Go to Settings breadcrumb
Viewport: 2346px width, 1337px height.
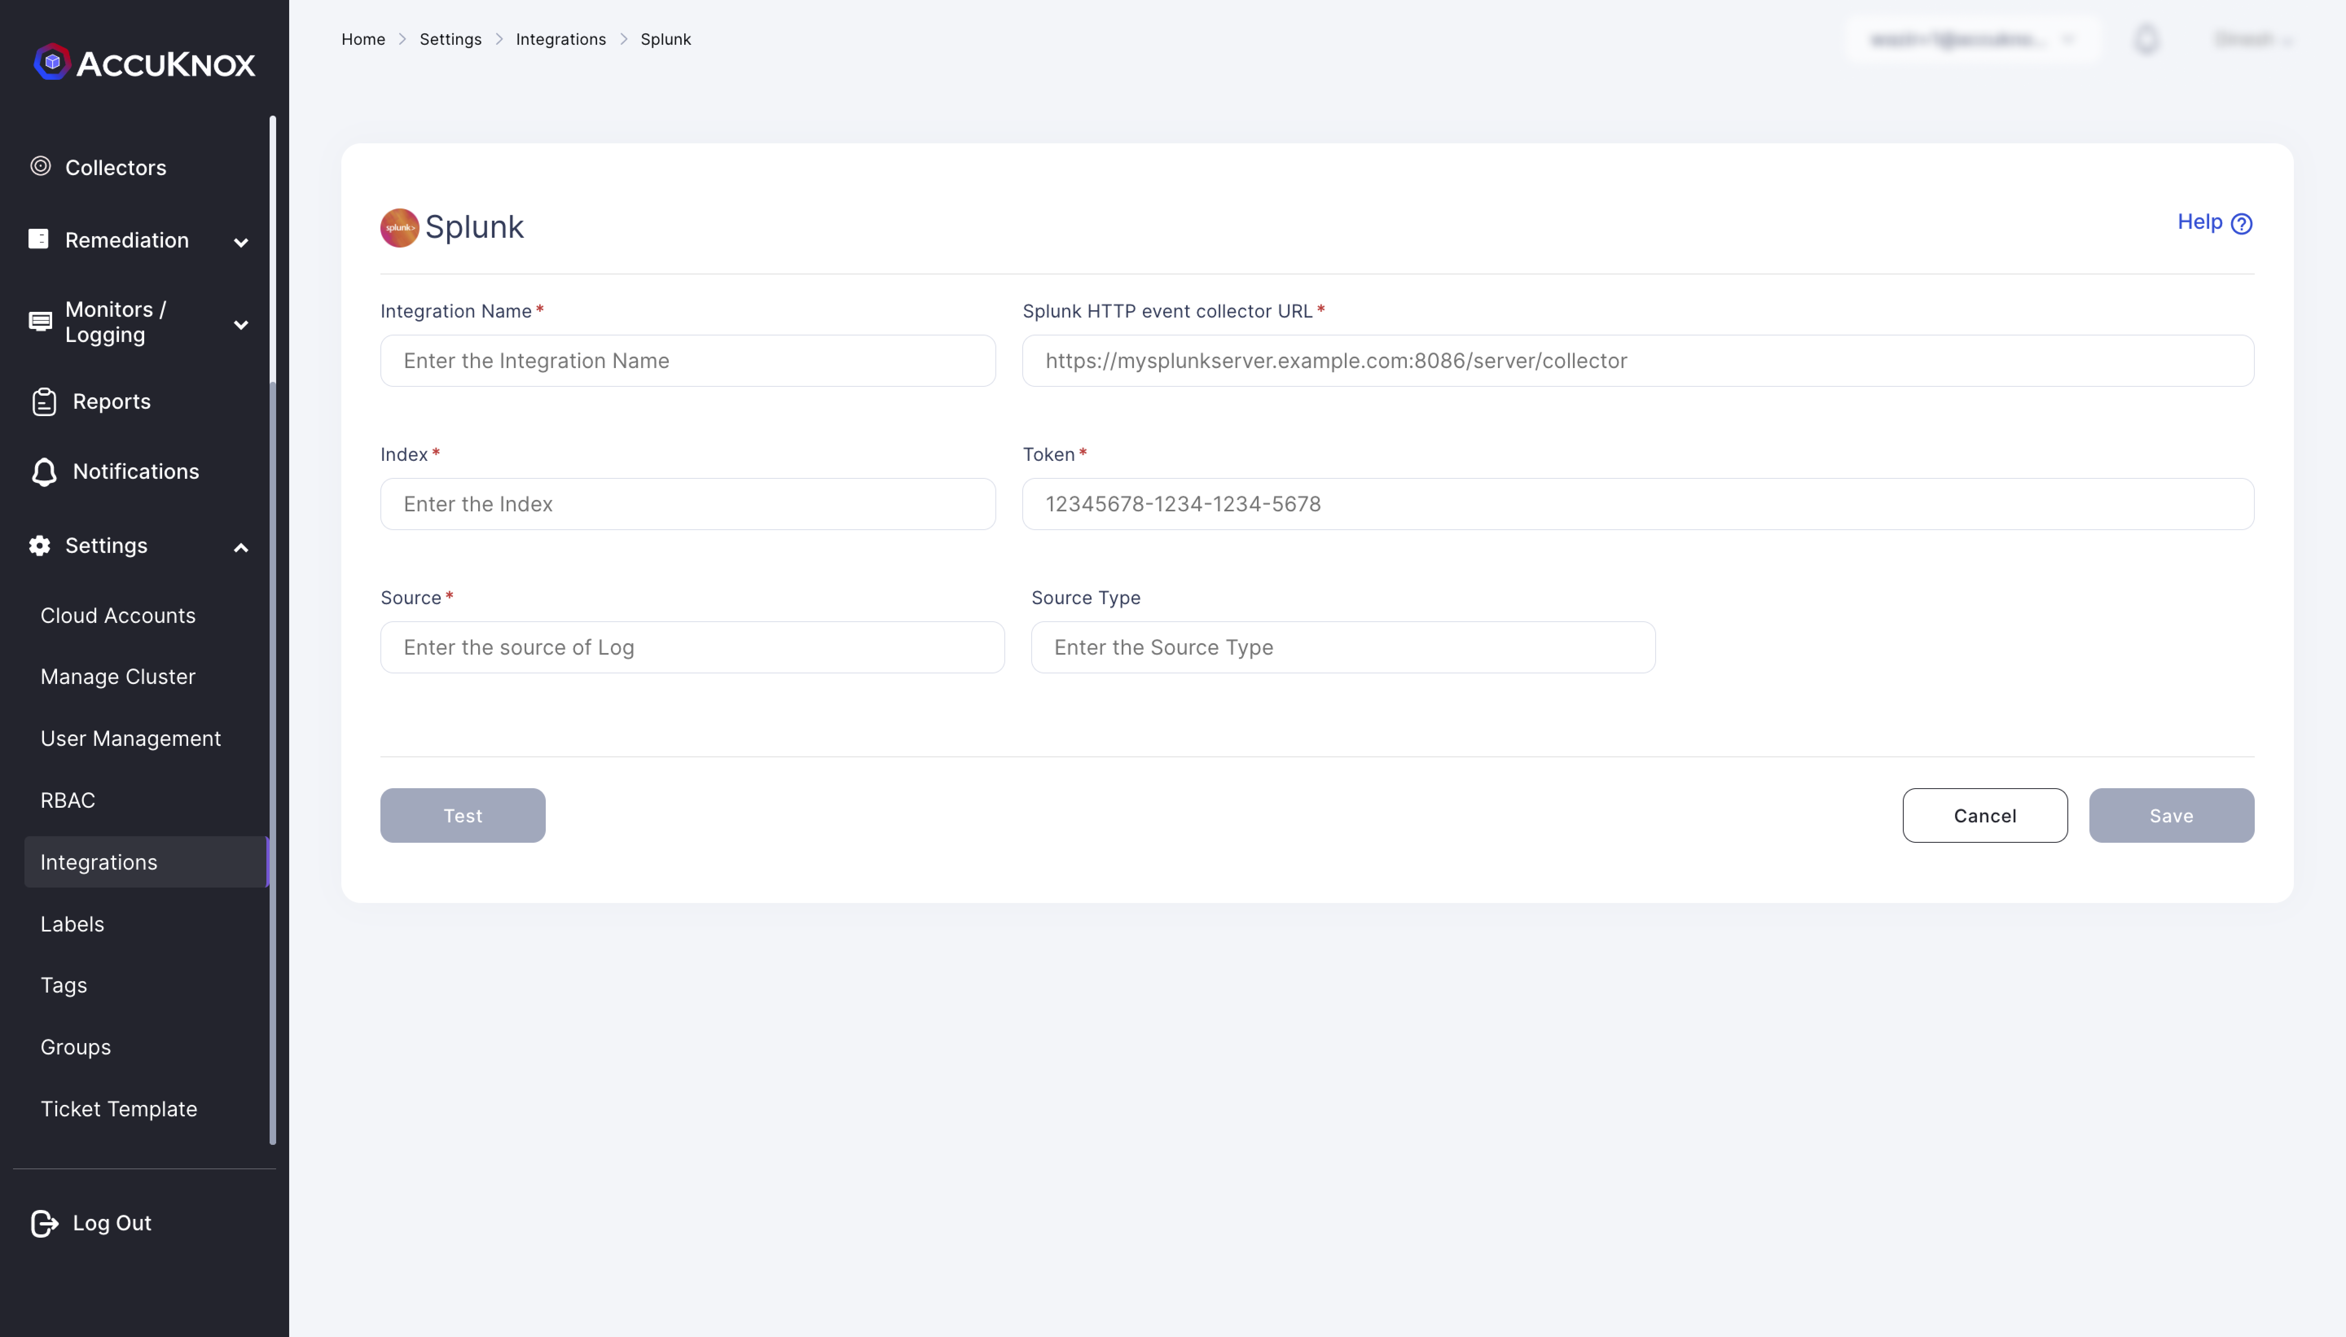[450, 39]
